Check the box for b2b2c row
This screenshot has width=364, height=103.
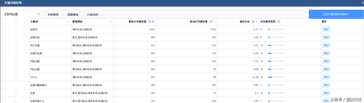tap(16, 77)
